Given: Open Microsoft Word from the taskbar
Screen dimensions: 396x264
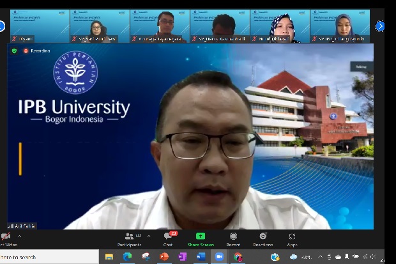Looking at the screenshot, I should (x=201, y=257).
